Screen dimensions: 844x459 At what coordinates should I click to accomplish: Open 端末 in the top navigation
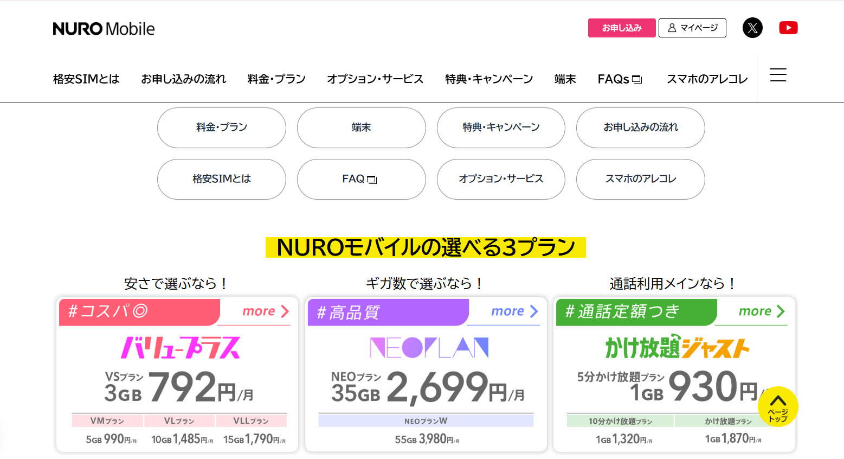click(x=565, y=79)
